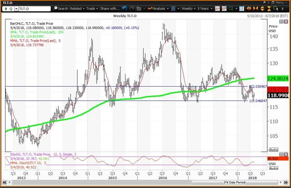The width and height of the screenshot is (291, 188).
Task: Click the 117.046847 horizontal line label
Action: pos(258,101)
